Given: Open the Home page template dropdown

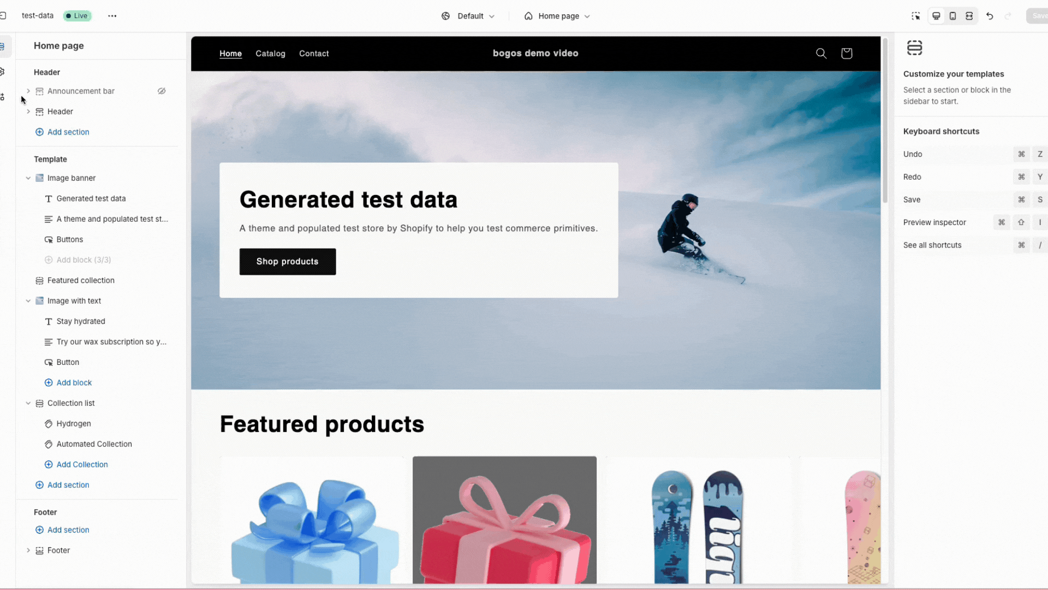Looking at the screenshot, I should (x=557, y=16).
